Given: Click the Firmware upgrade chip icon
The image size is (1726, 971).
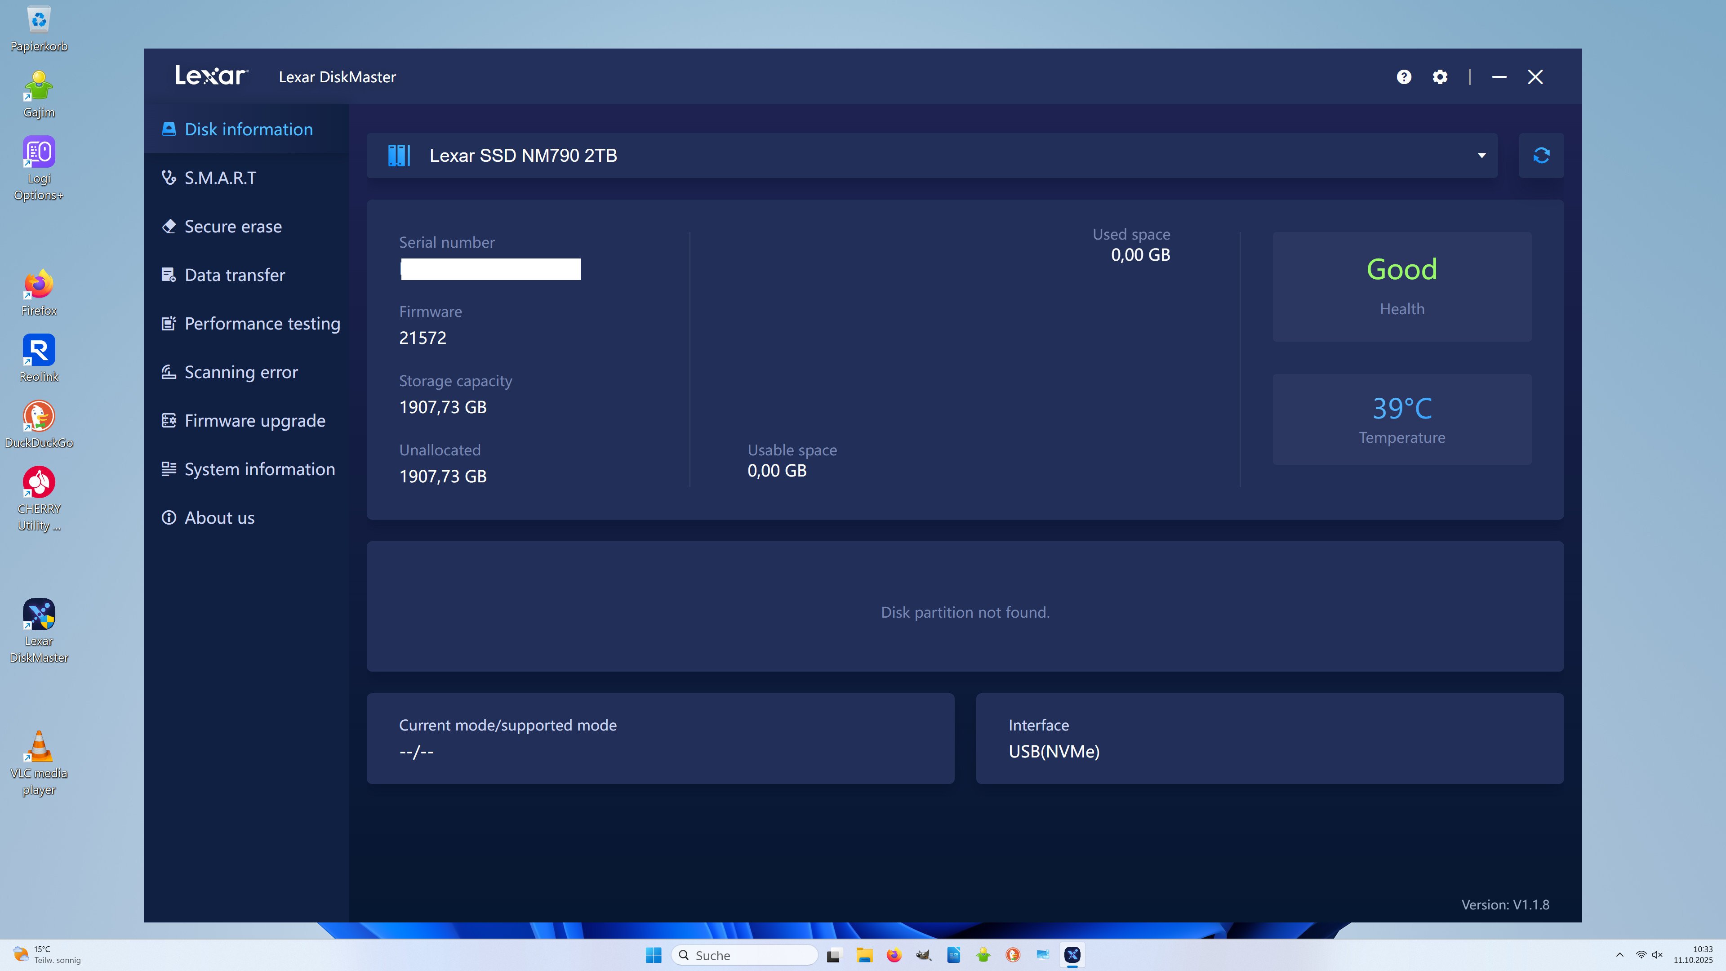Looking at the screenshot, I should tap(169, 421).
